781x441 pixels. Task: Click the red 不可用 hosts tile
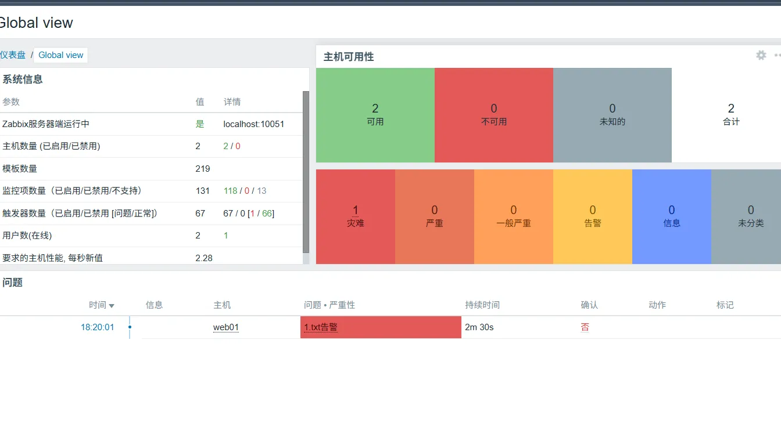point(493,115)
